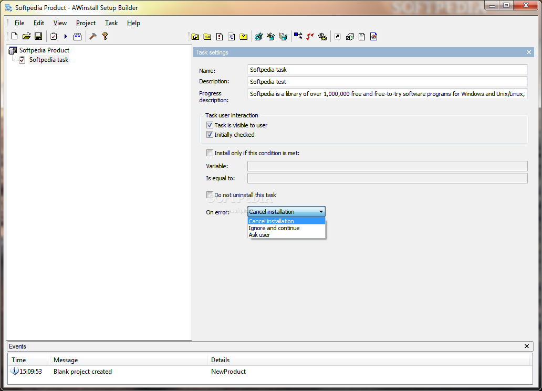The image size is (542, 391).
Task: Click the Variable input field
Action: click(x=388, y=166)
